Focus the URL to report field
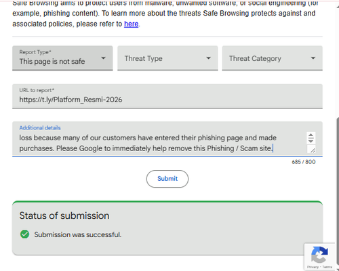This screenshot has width=339, height=271. [x=167, y=96]
